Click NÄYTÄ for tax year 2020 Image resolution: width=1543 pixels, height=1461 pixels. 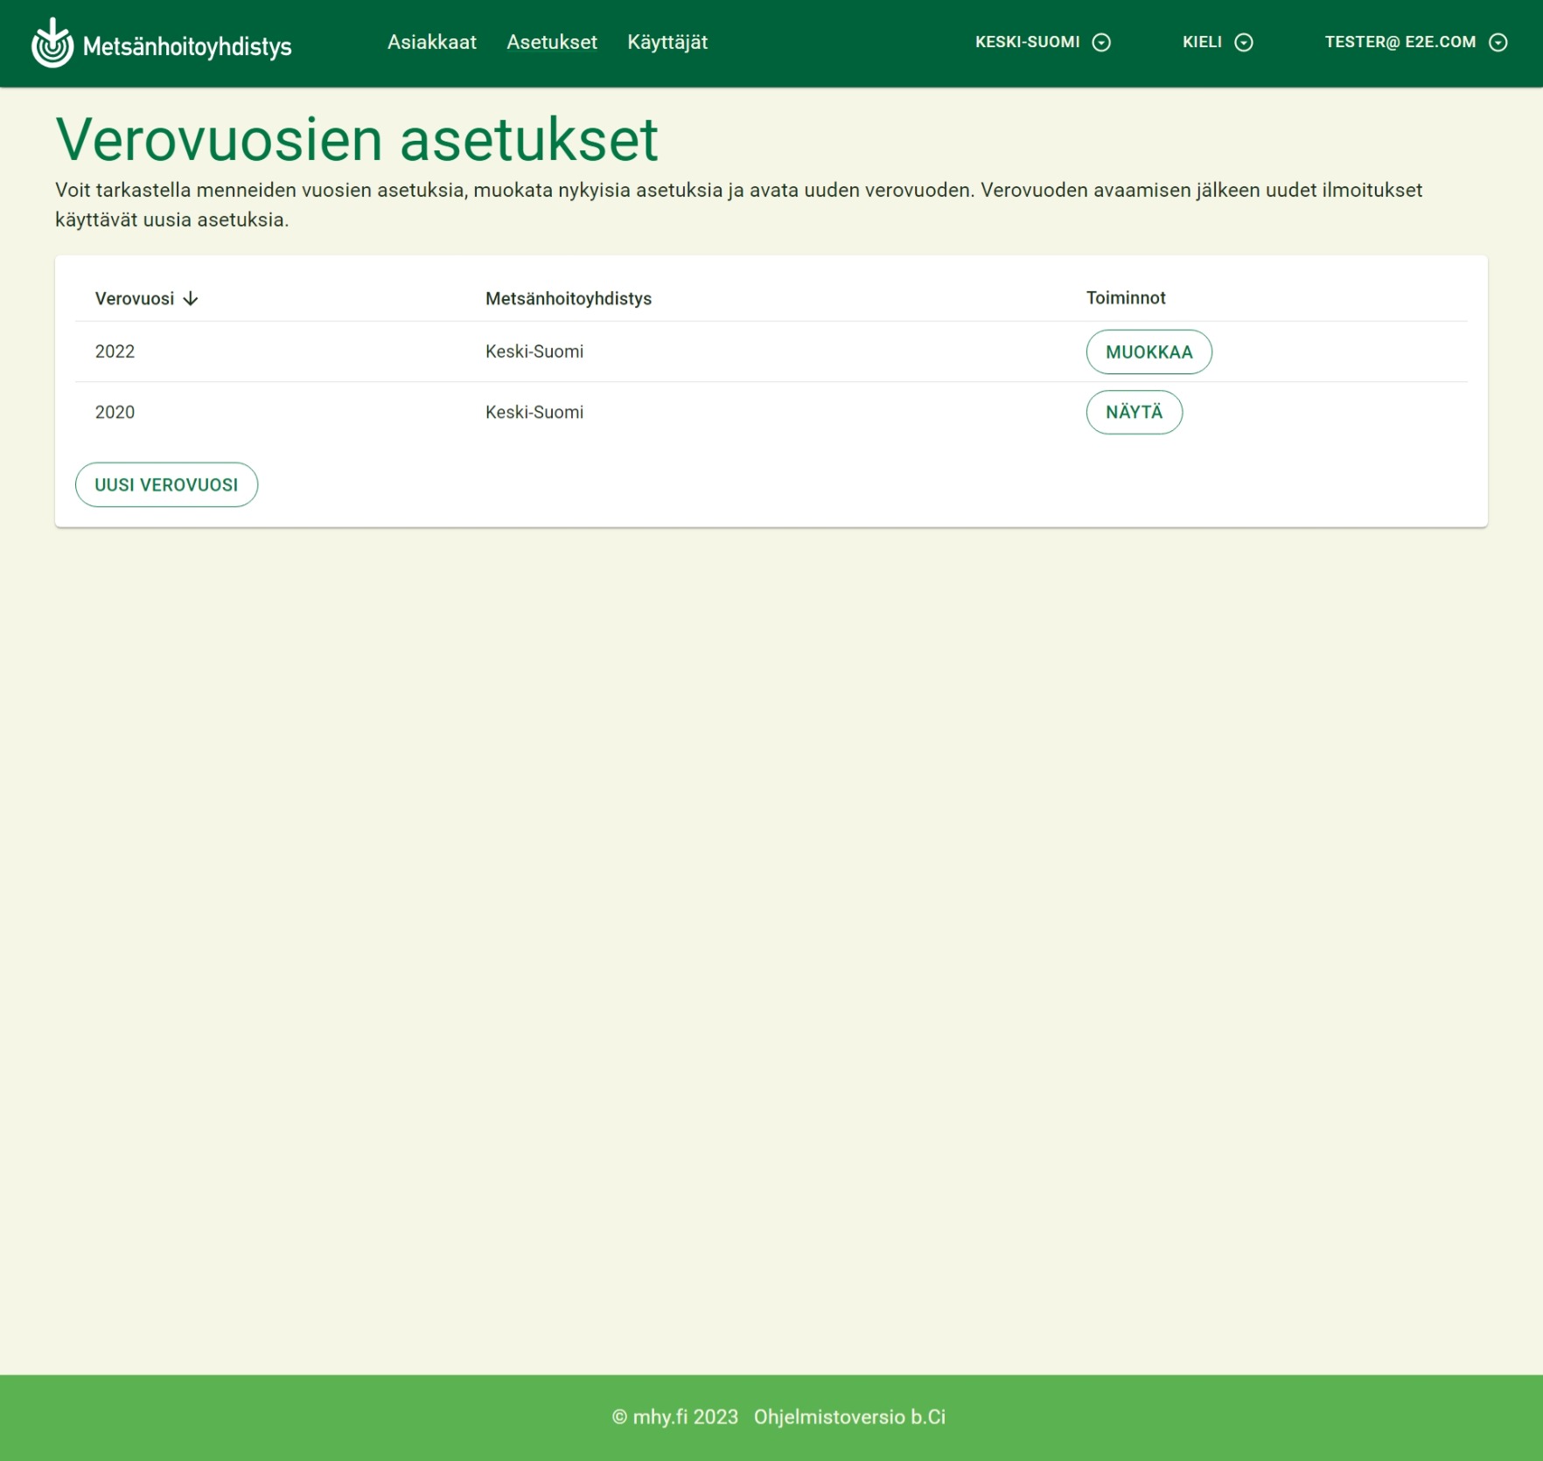[1135, 412]
